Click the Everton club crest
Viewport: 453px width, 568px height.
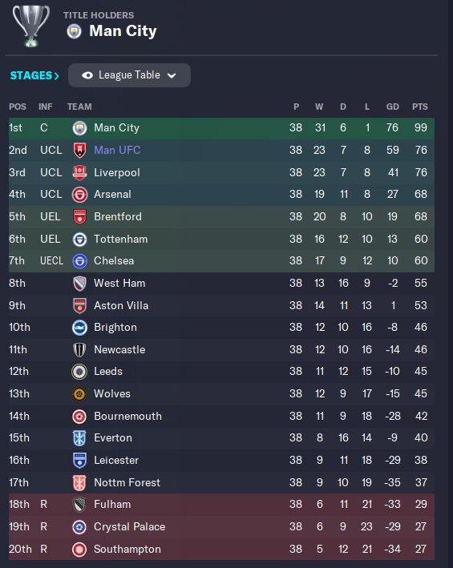pyautogui.click(x=79, y=438)
